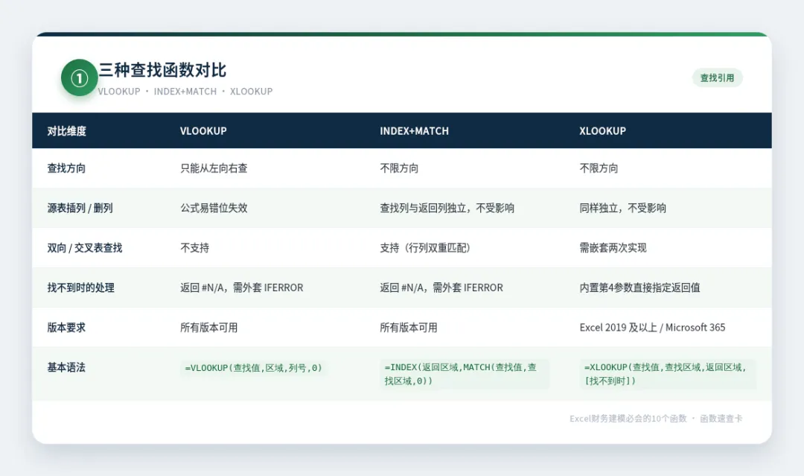Click the VLOOKUP column header
The image size is (804, 476).
pyautogui.click(x=203, y=131)
